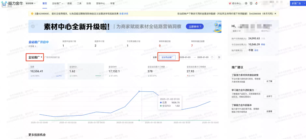Click 明细 next to 今日实时花费
Viewport: 306px width, 139px height.
263,44
